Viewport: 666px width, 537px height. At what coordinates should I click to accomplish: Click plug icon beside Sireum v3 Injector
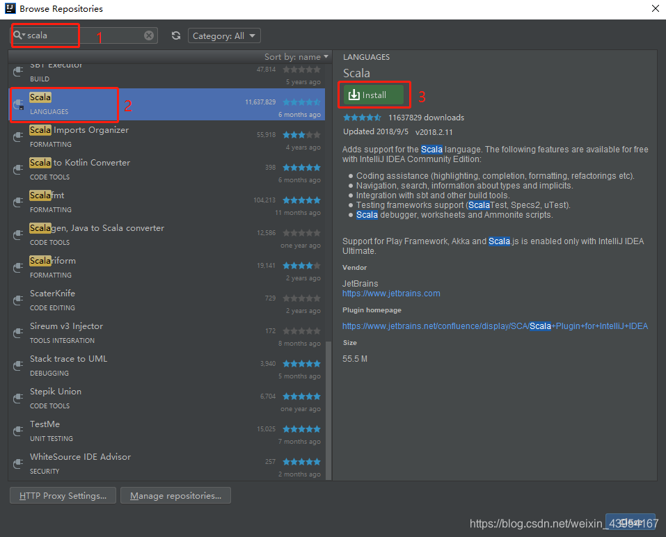(x=18, y=332)
